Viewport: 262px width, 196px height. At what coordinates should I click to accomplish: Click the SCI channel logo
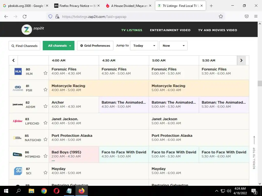coord(18,171)
